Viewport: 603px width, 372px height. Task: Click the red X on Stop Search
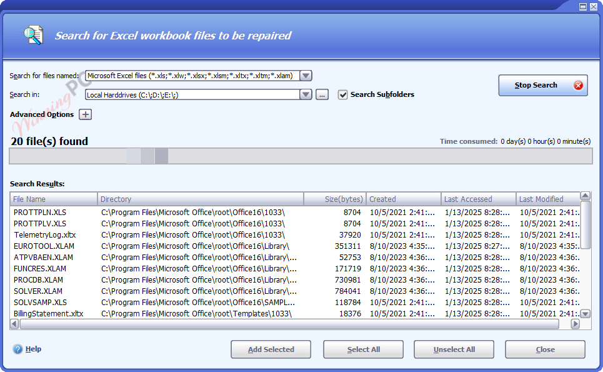click(578, 86)
